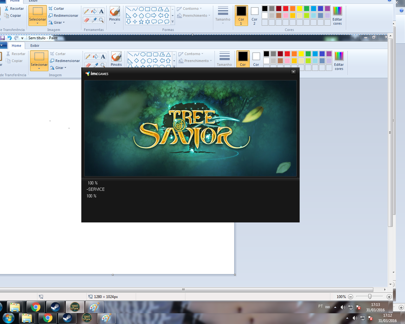Screen dimensions: 405x324
Task: Choose the Text tool in the topmost ribbon
Action: (x=102, y=11)
